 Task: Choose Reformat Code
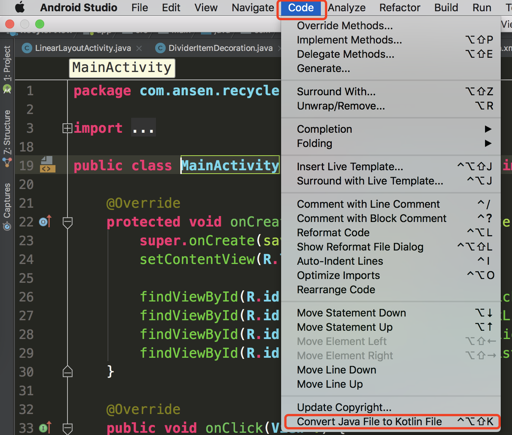click(x=391, y=232)
